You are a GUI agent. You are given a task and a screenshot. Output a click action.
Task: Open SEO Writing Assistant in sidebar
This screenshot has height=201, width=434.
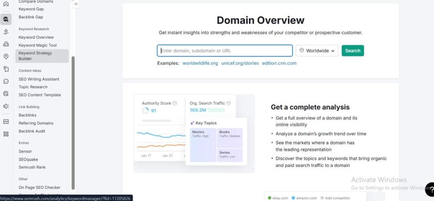(x=39, y=79)
